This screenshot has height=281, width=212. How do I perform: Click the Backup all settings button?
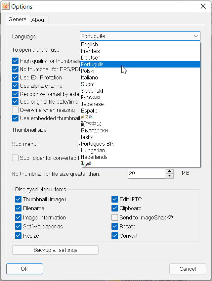(55, 250)
